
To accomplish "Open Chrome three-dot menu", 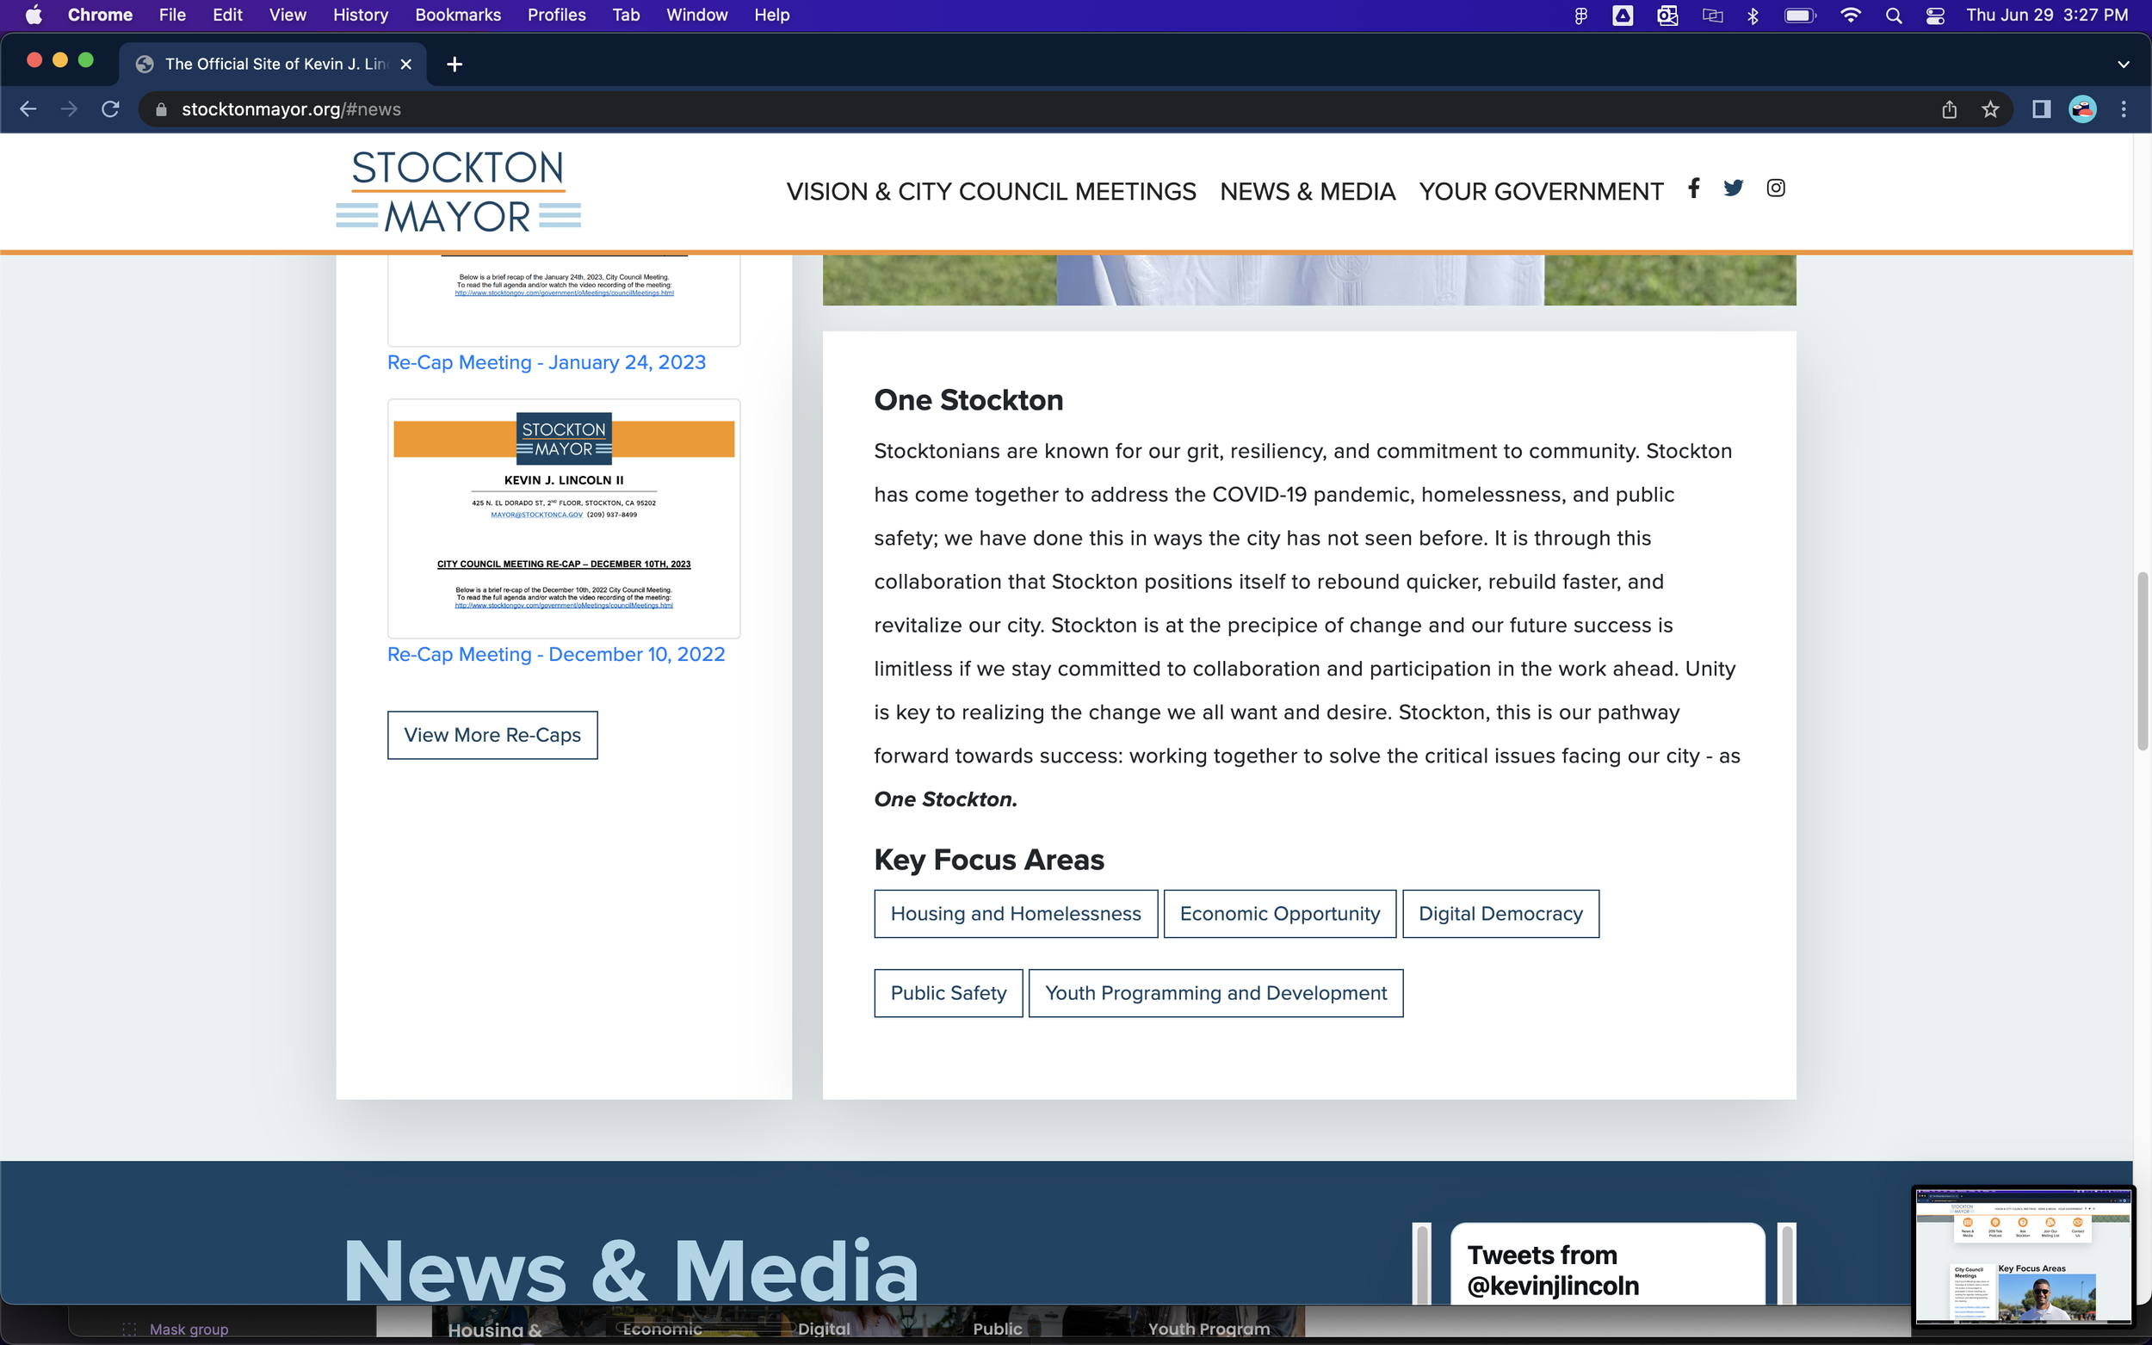I will pos(2124,109).
